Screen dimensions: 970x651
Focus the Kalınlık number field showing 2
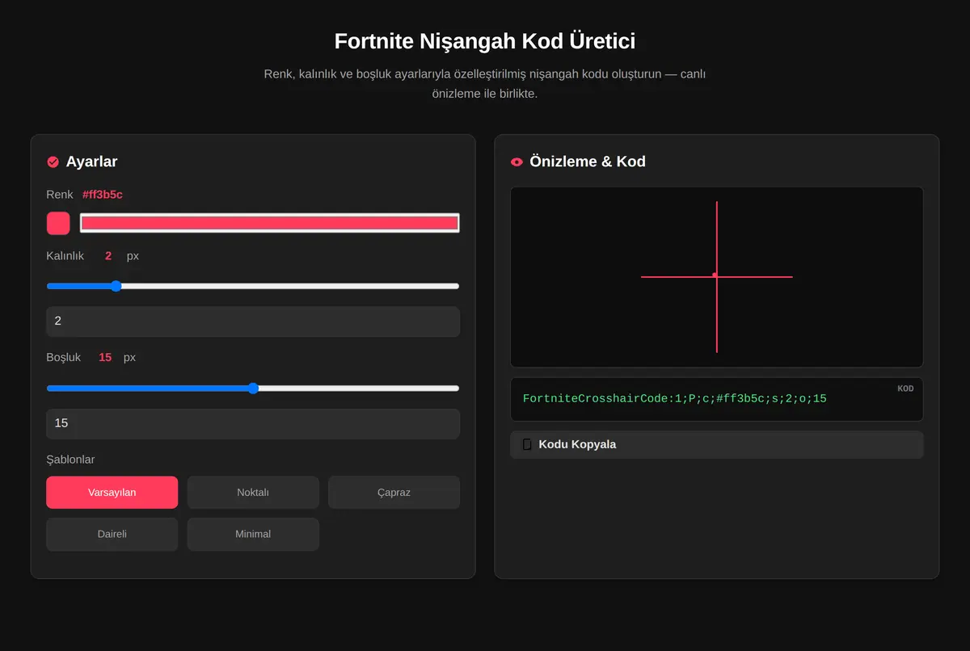(253, 321)
